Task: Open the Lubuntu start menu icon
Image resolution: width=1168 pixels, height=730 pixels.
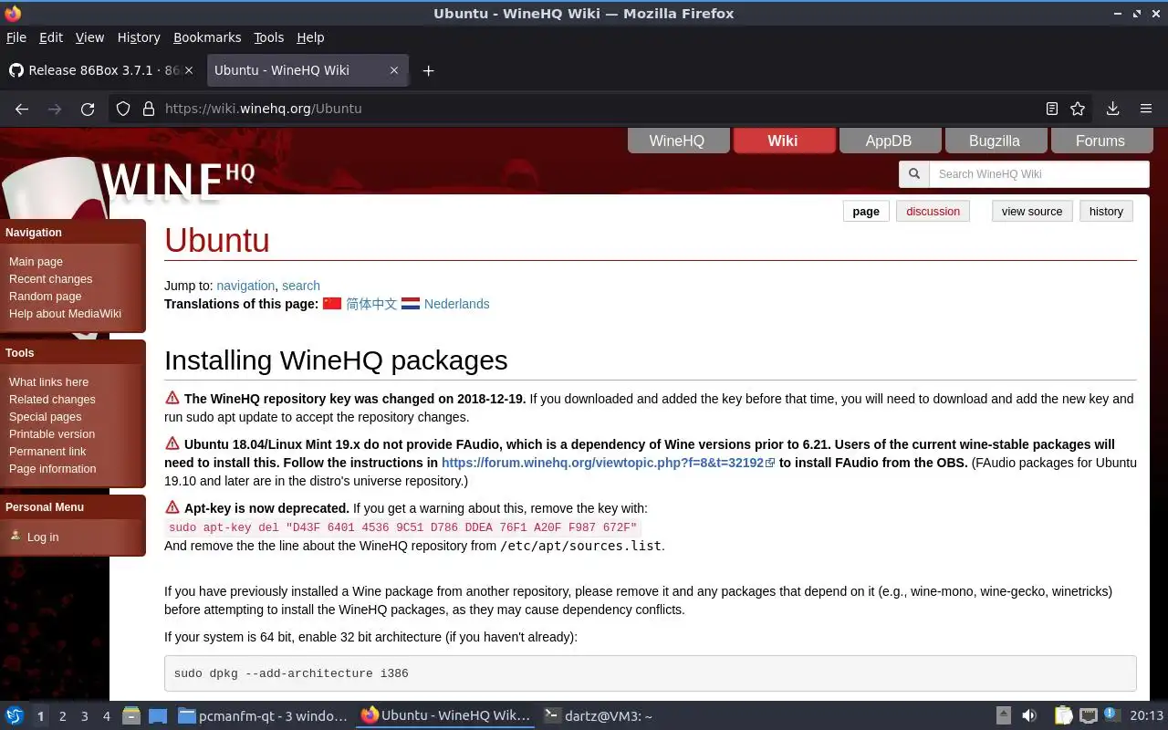Action: coord(15,716)
